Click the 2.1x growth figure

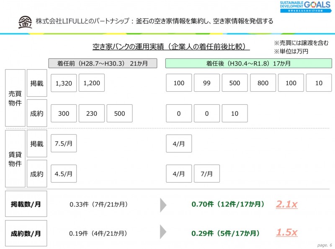point(286,204)
